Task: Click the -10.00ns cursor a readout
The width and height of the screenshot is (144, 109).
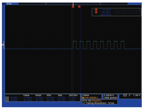Action: (x=106, y=10)
